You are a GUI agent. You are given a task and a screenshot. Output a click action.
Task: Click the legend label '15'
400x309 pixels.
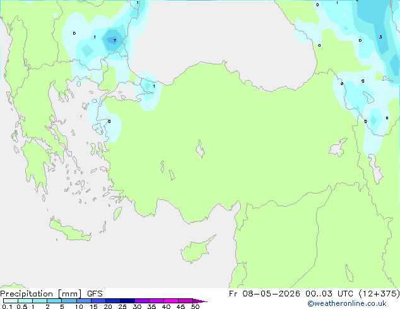click(93, 306)
